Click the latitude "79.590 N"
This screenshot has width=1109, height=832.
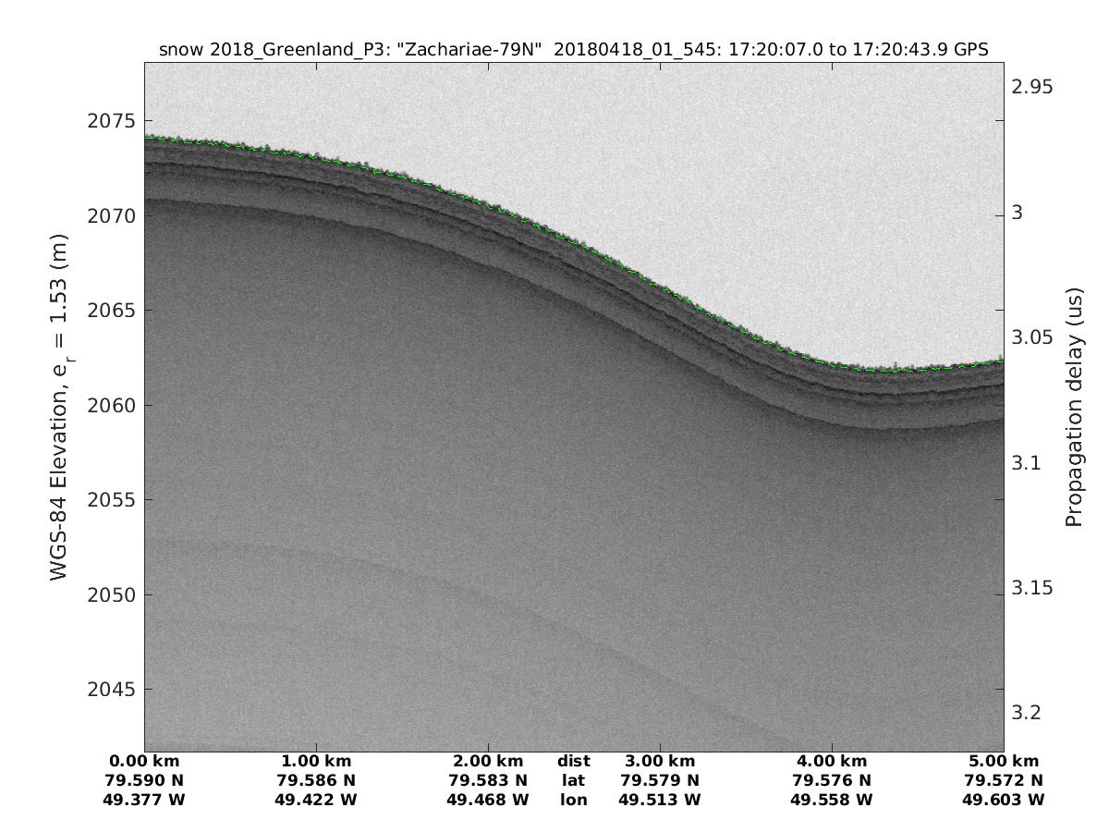tap(144, 780)
